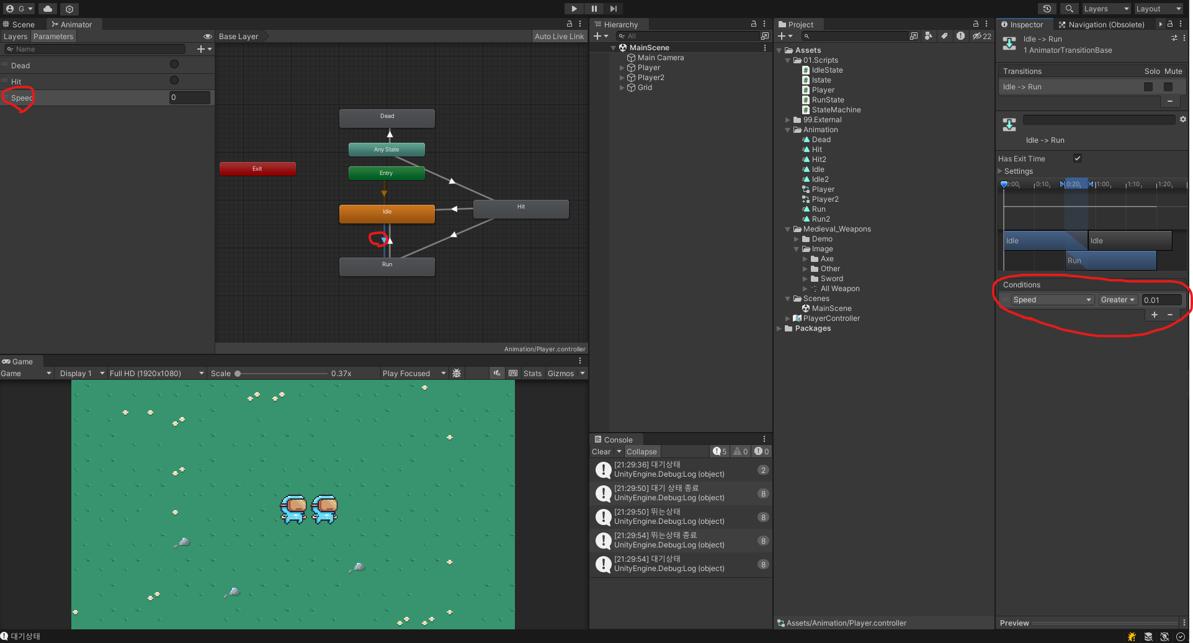Open the account menu icon
This screenshot has width=1193, height=643.
pyautogui.click(x=19, y=9)
